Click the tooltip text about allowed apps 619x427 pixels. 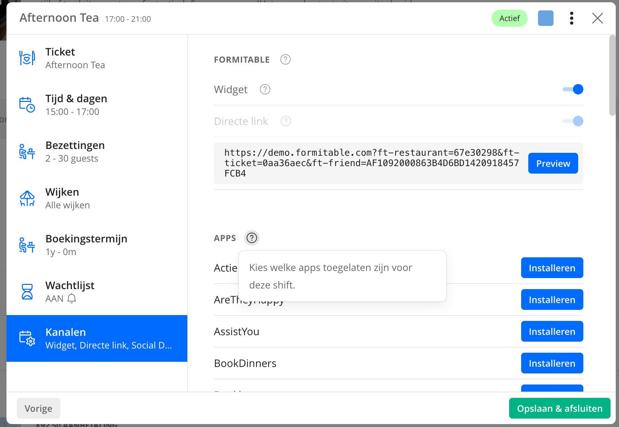pos(331,276)
